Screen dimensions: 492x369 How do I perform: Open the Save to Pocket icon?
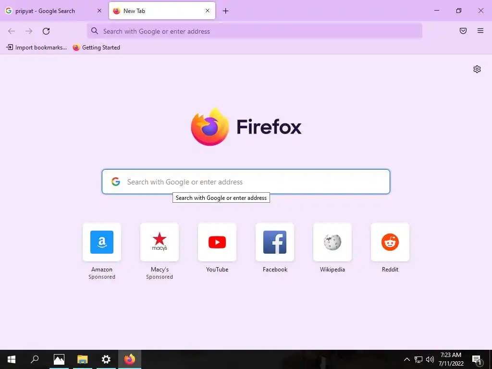click(463, 31)
